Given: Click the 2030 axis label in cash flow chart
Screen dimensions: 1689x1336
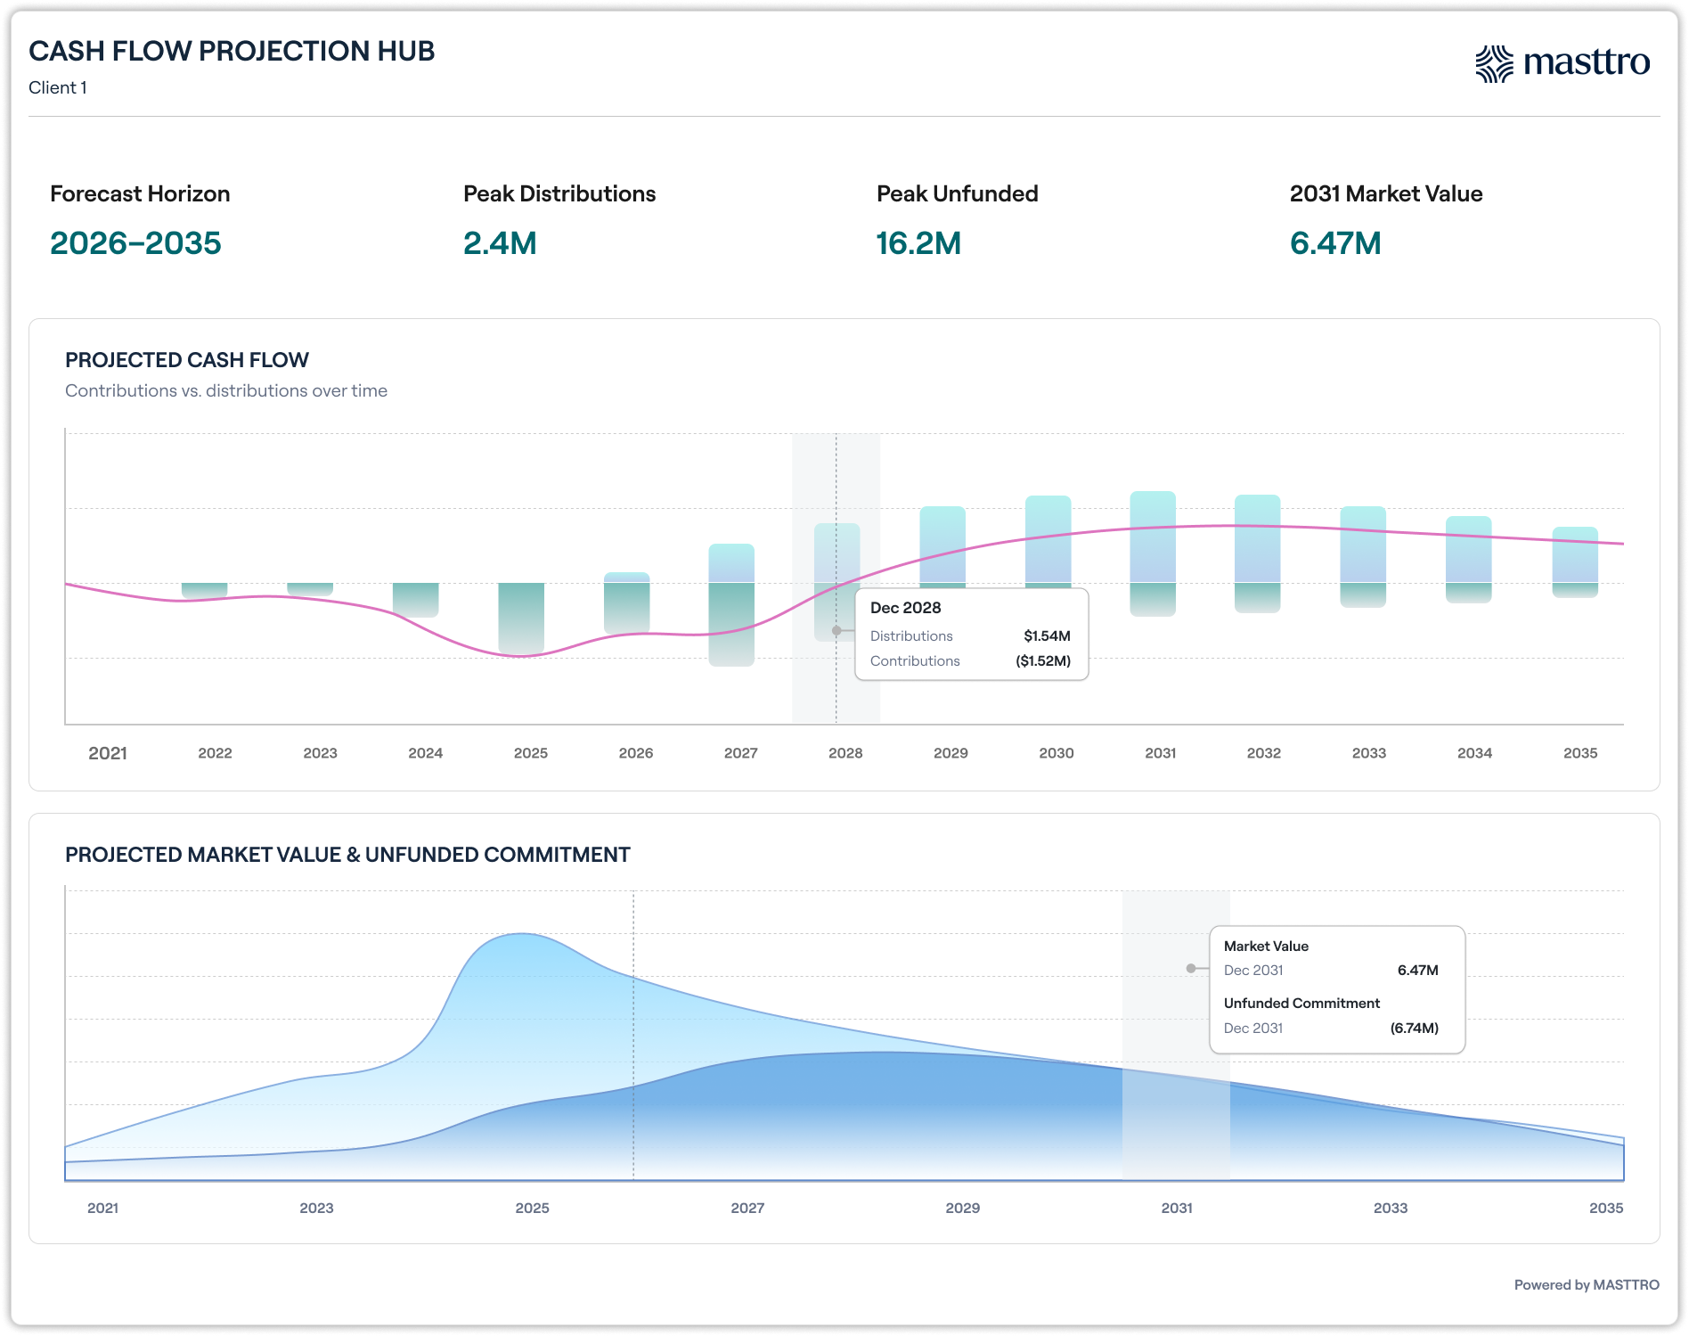Looking at the screenshot, I should [1057, 753].
